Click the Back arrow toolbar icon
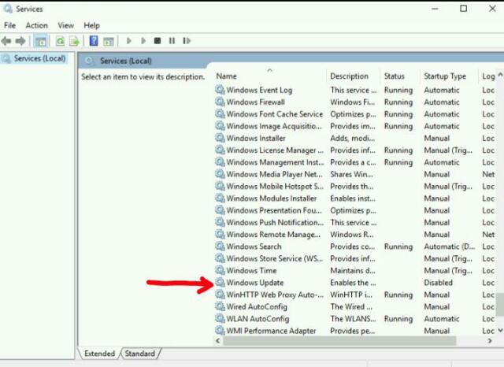Image resolution: width=504 pixels, height=367 pixels. pos(7,41)
